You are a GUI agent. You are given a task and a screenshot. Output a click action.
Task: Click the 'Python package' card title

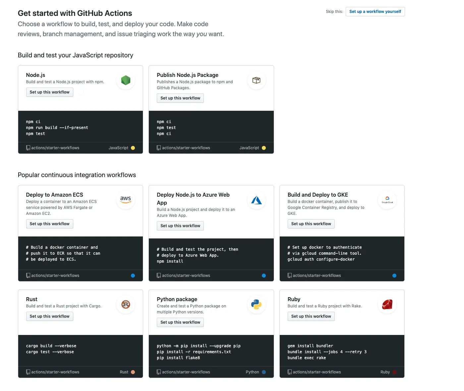(177, 299)
